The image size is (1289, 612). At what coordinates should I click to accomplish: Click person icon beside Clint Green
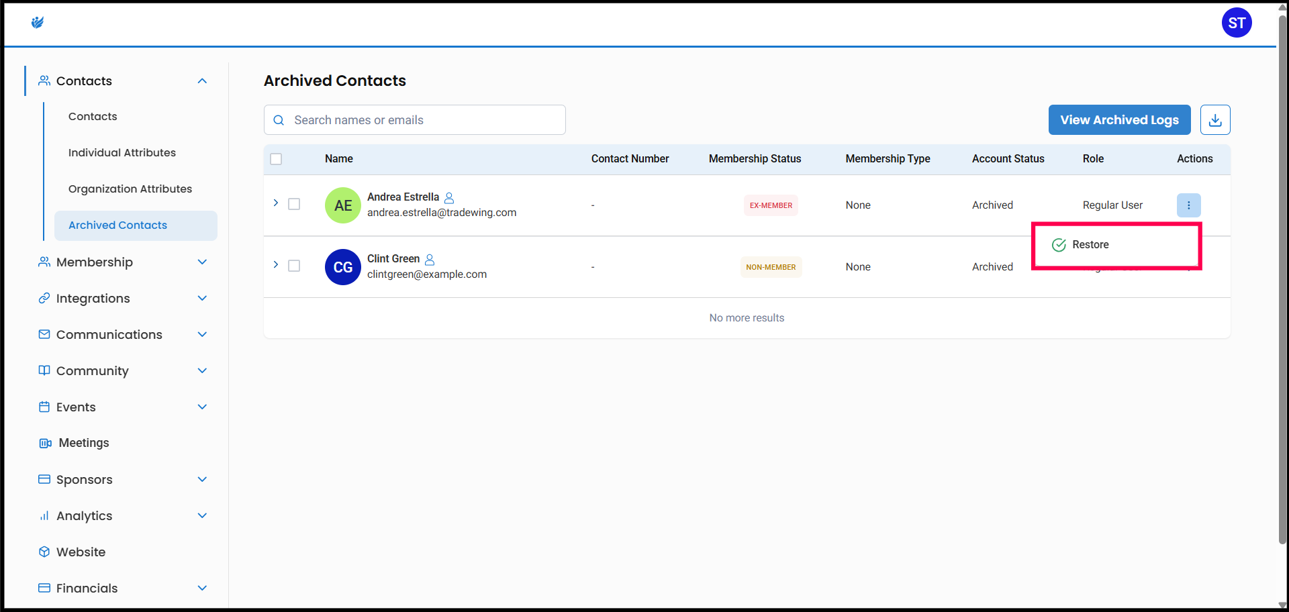(x=430, y=260)
